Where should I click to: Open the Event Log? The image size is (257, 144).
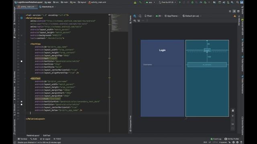[x=216, y=139]
